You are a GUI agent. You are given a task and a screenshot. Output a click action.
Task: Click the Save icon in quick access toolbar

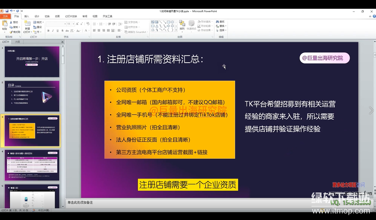[6, 11]
